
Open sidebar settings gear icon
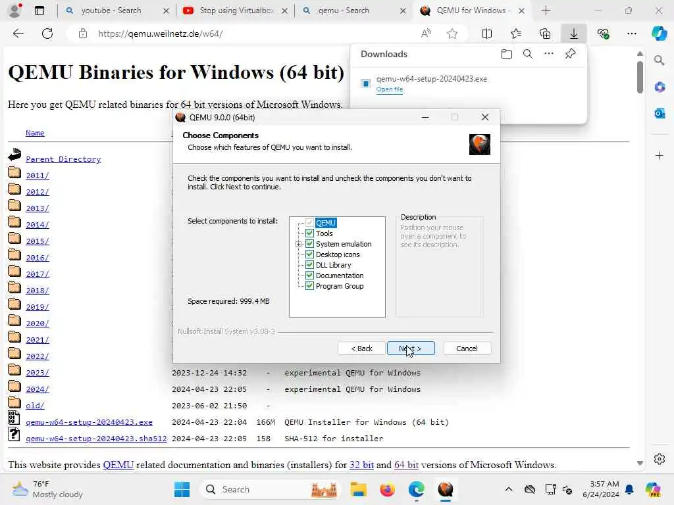point(660,459)
